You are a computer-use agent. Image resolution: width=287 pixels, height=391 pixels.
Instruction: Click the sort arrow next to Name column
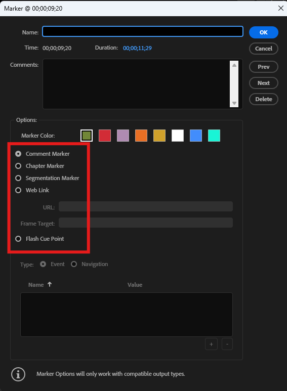(50, 284)
